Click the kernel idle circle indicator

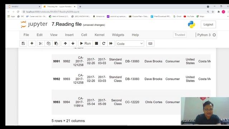click(x=214, y=35)
